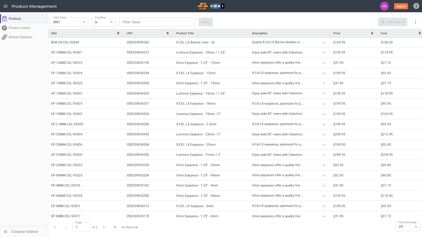Expand description for Omni Eyepiece 15mm row
Screen dimensions: 422x237
[x=324, y=83]
